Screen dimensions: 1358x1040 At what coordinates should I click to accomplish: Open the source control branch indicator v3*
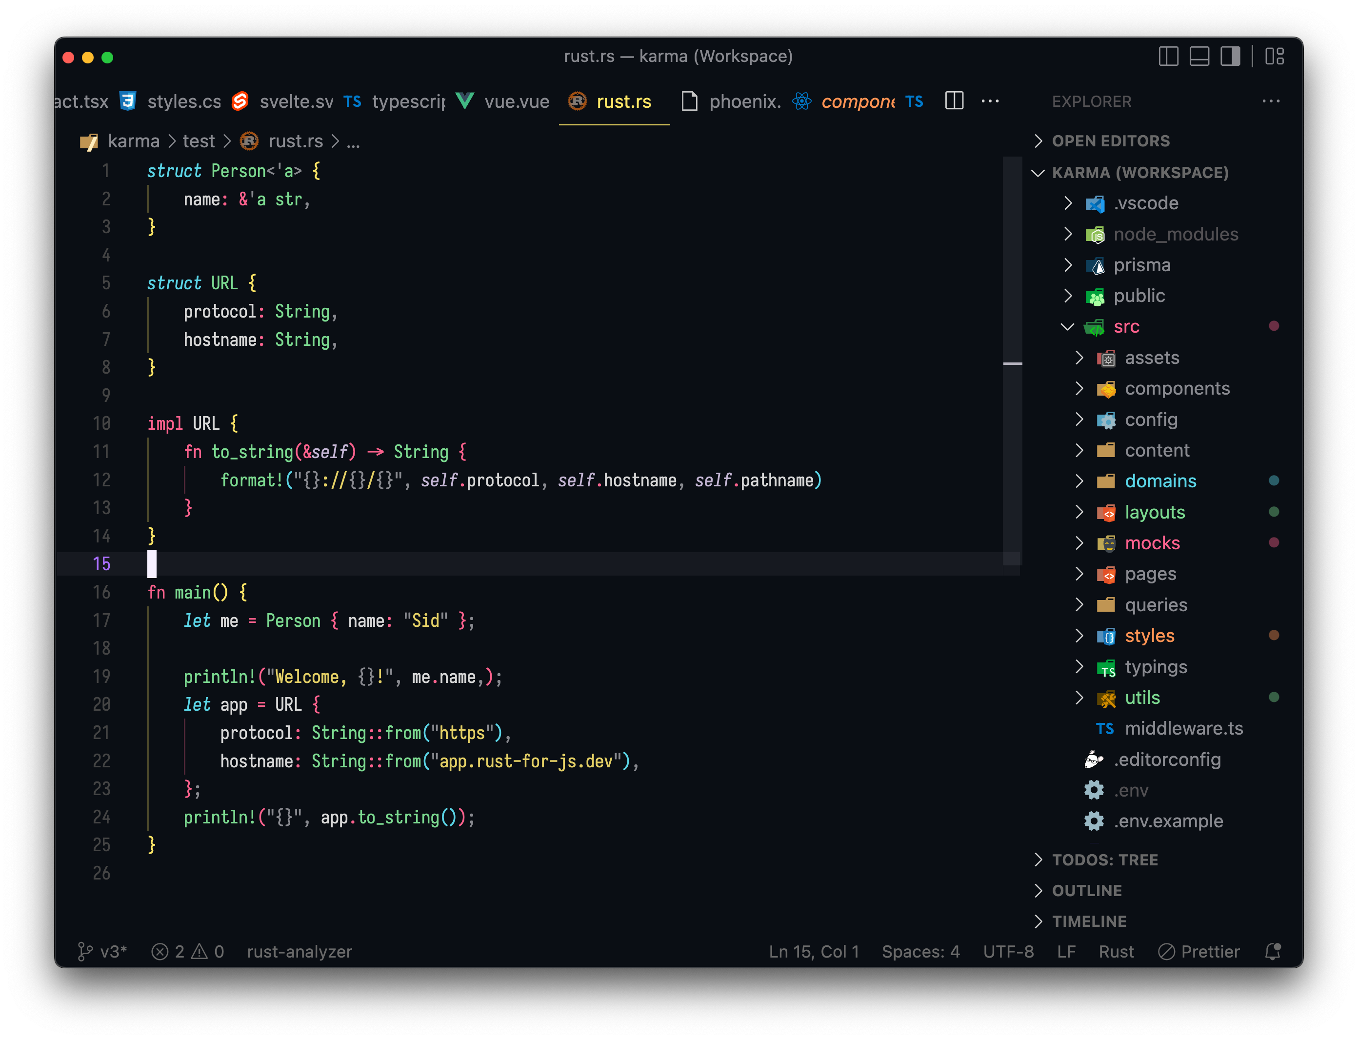pyautogui.click(x=104, y=952)
